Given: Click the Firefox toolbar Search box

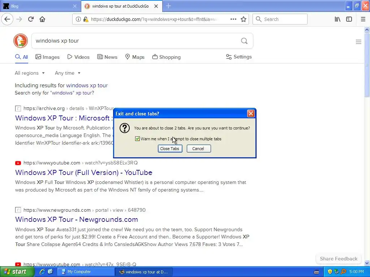Looking at the screenshot, I should click(280, 19).
